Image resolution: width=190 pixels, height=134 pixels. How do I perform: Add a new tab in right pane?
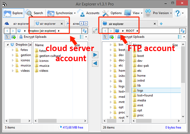tap(161, 24)
